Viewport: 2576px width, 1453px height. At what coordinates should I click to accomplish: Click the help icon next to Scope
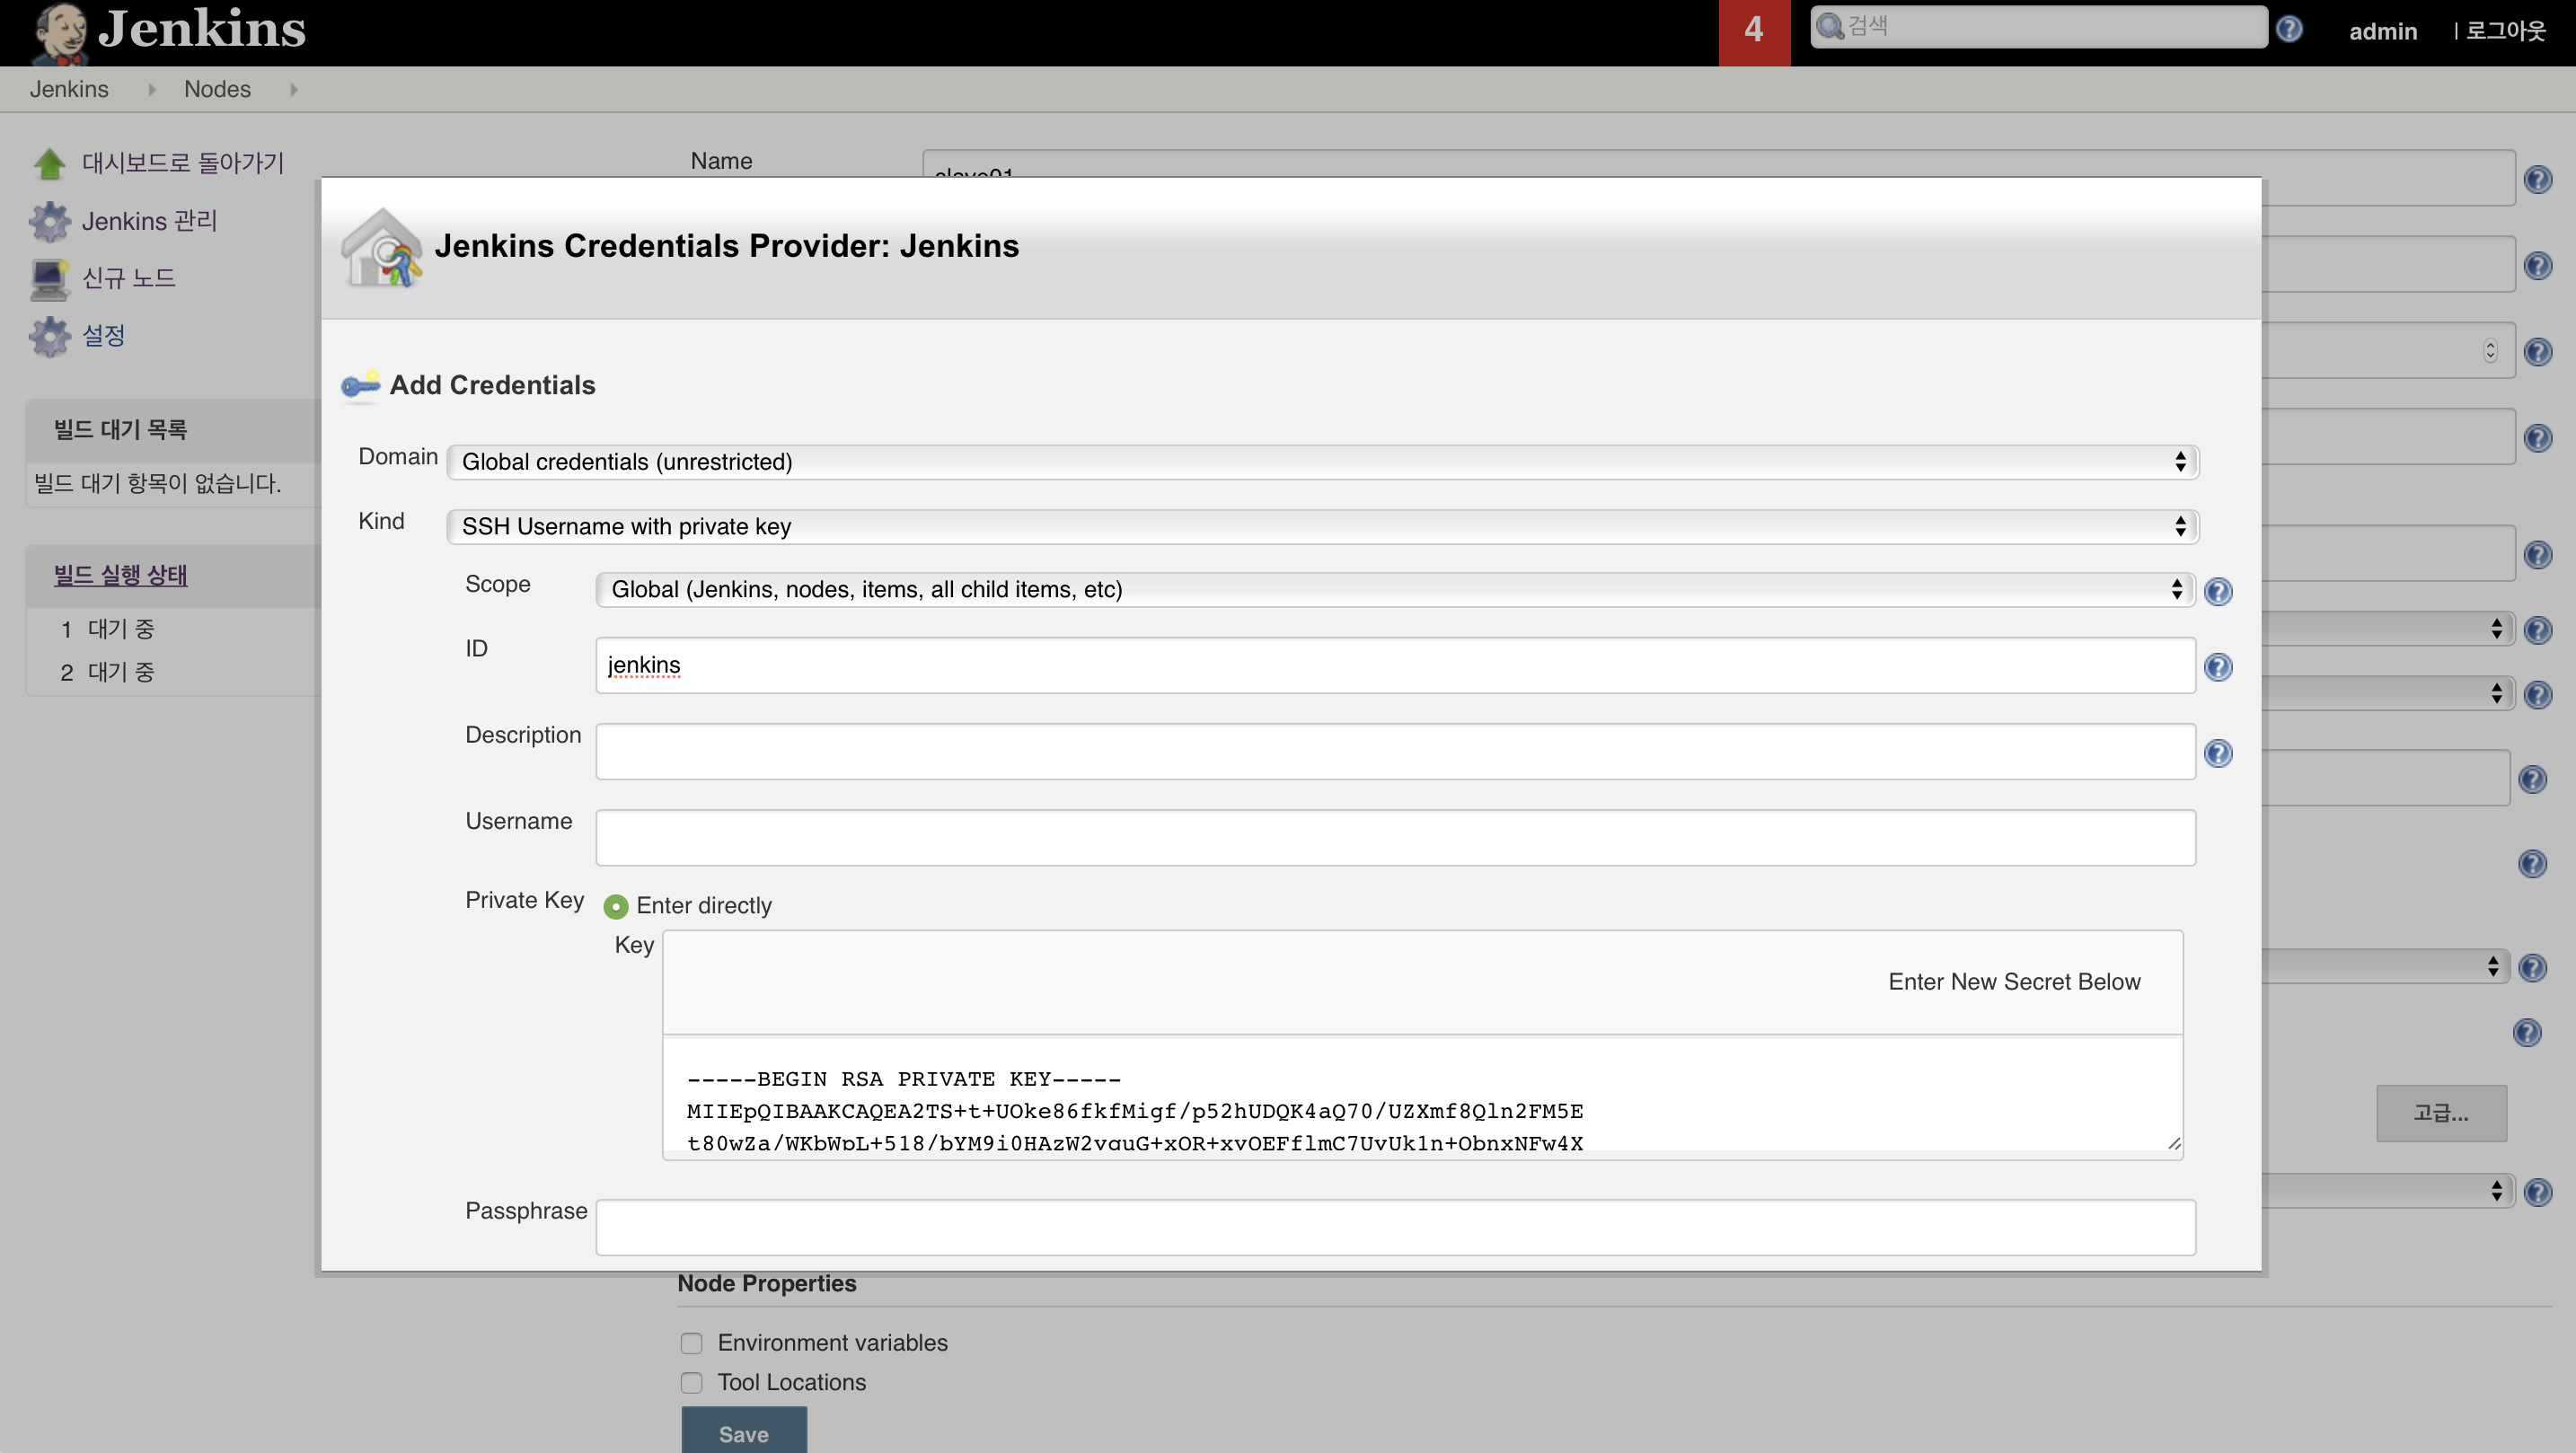tap(2217, 591)
